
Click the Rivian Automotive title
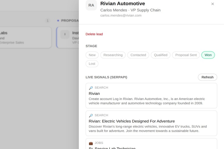pos(123,3)
